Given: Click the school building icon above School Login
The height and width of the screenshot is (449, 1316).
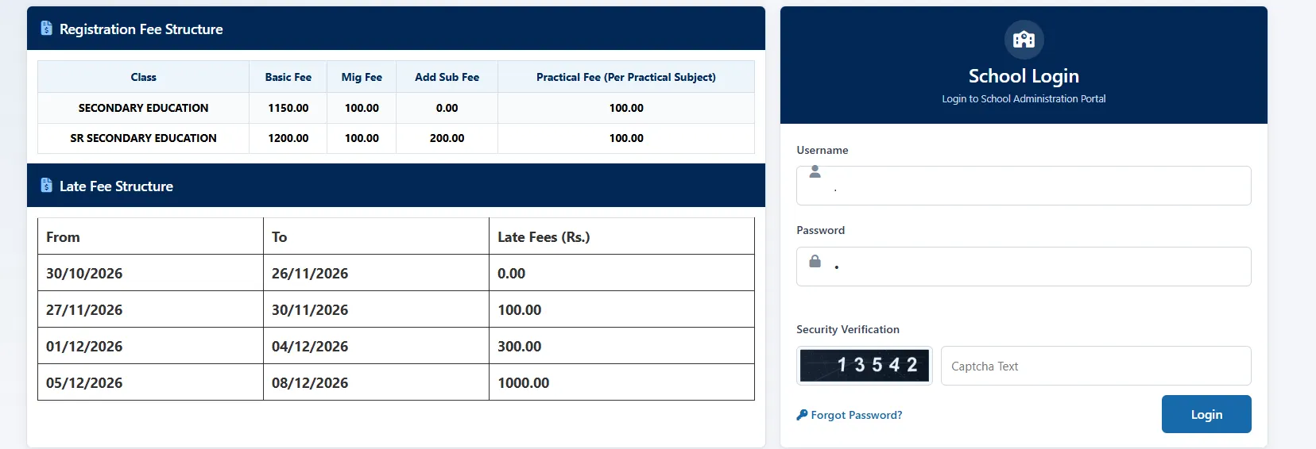Looking at the screenshot, I should (1024, 39).
